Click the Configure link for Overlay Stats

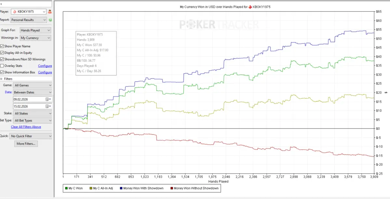(45, 66)
